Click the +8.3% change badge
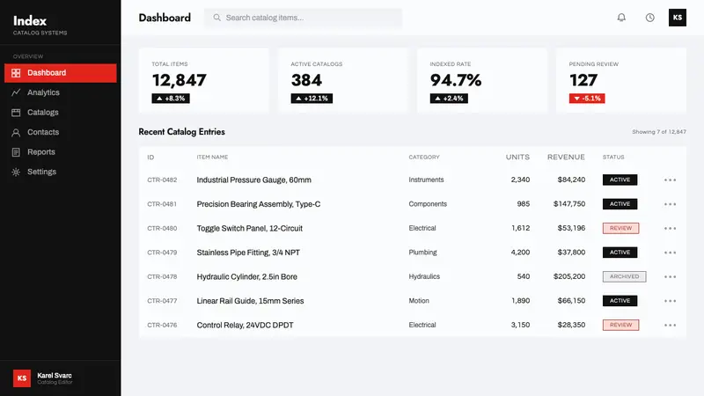Screen dimensions: 704x396 pyautogui.click(x=171, y=99)
